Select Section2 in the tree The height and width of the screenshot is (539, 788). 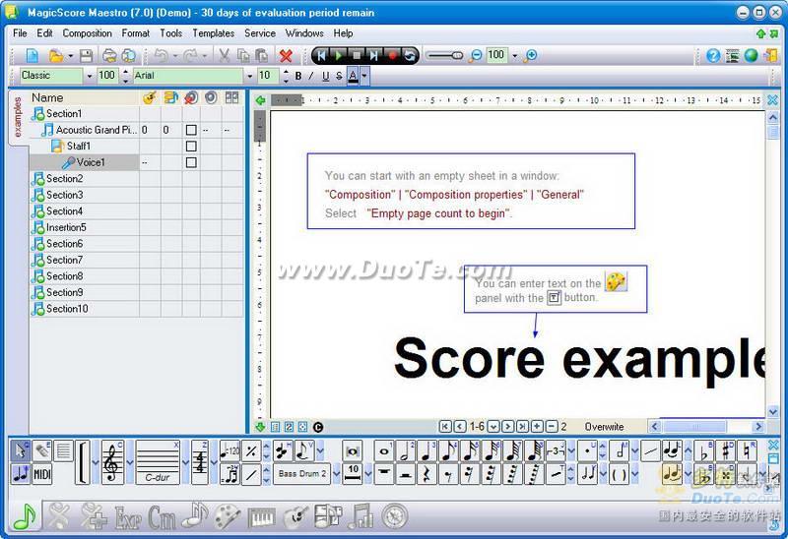point(64,179)
